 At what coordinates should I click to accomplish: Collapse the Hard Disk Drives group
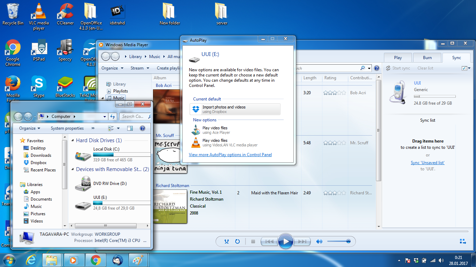coord(73,141)
